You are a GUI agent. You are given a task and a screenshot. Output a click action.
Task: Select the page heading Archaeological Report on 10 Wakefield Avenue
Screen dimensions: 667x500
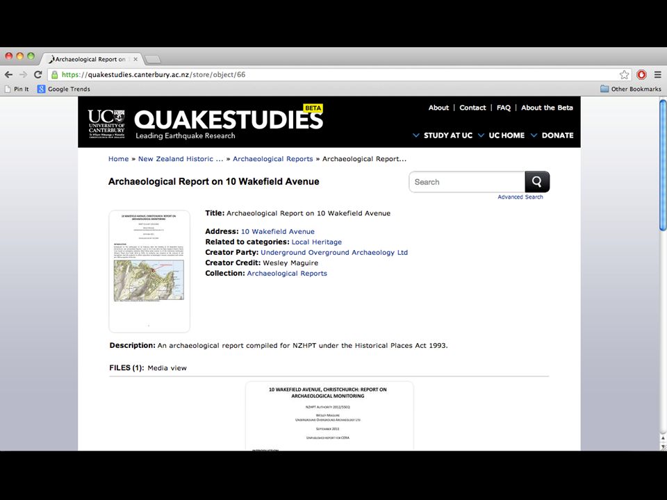click(213, 181)
